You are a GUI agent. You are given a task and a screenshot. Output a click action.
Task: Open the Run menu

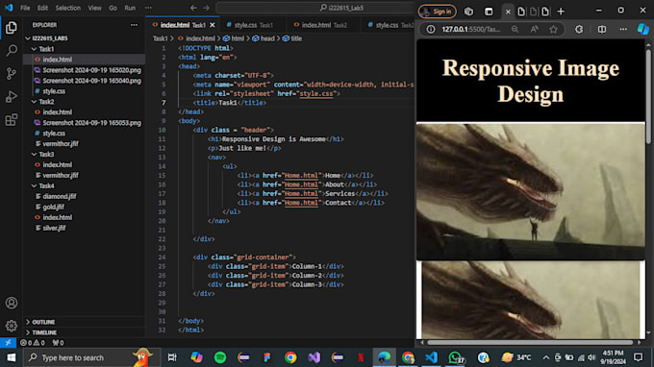coord(130,8)
